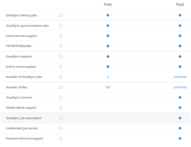Click Unlimited in Number of files row
This screenshot has width=191, height=147.
pos(180,87)
